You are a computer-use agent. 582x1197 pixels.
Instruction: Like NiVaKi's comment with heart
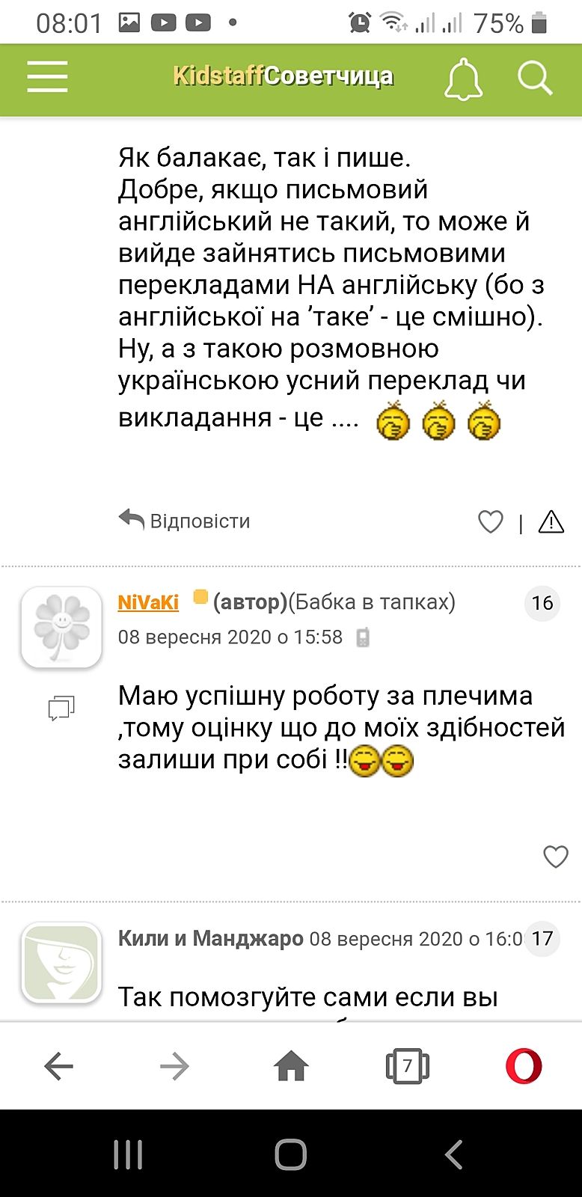(x=555, y=857)
